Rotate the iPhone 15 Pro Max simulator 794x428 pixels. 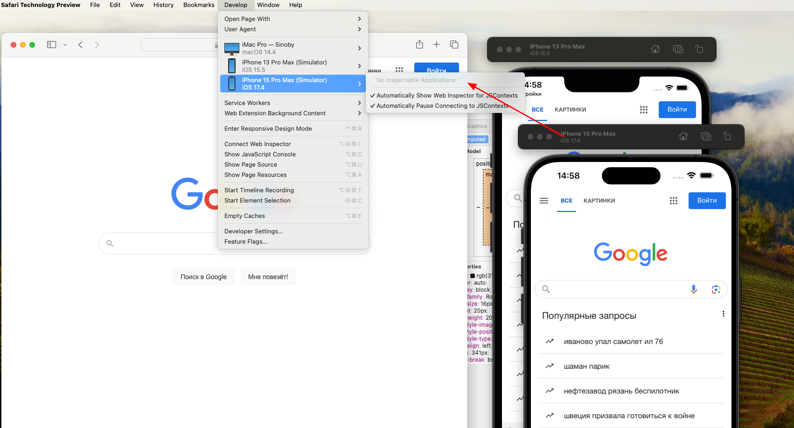click(727, 136)
